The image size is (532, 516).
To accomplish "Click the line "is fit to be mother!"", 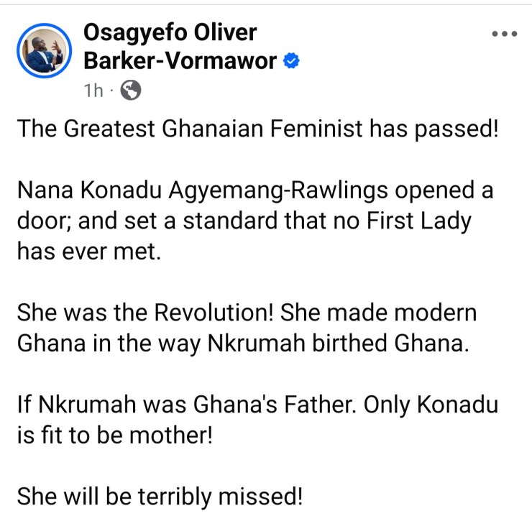I will point(115,436).
